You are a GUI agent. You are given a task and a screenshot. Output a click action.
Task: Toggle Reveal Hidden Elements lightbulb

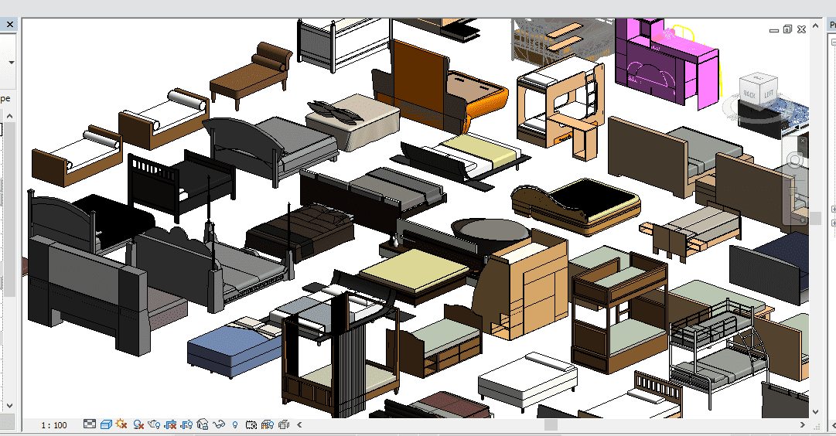[235, 424]
